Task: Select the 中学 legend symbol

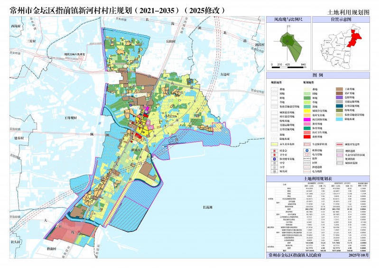Action: [x=274, y=163]
